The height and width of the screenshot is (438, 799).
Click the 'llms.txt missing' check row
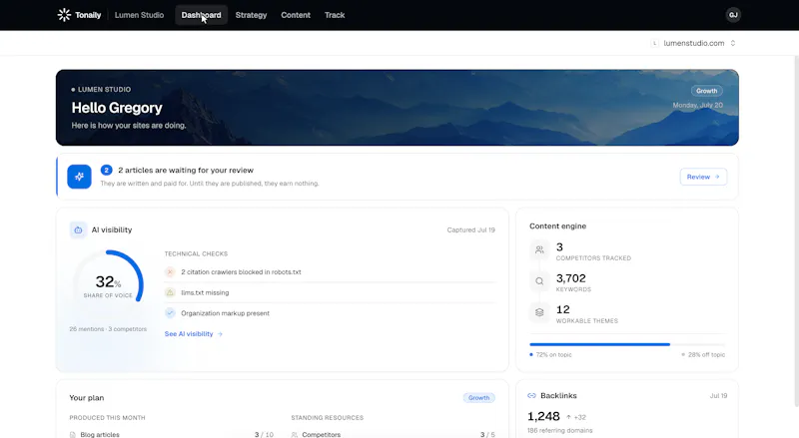331,293
